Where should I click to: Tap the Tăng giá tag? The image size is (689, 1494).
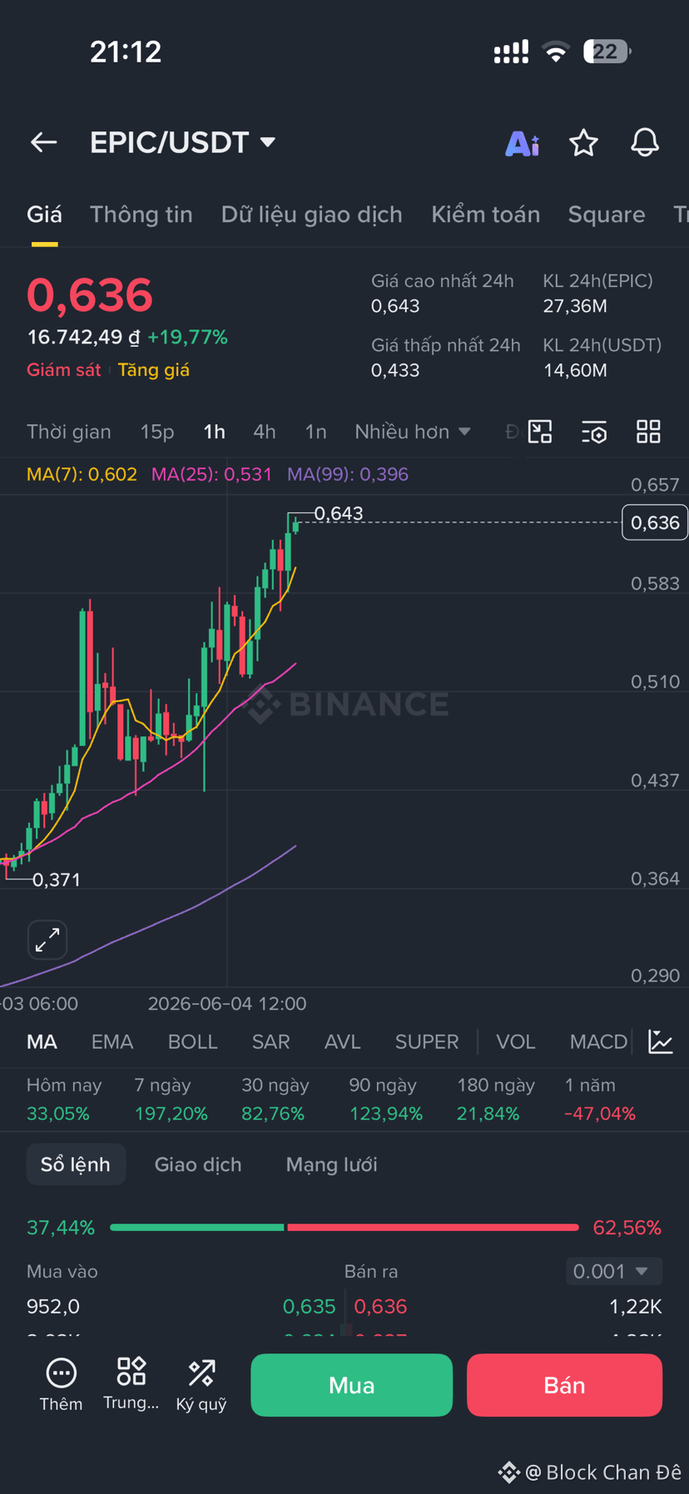(x=154, y=370)
